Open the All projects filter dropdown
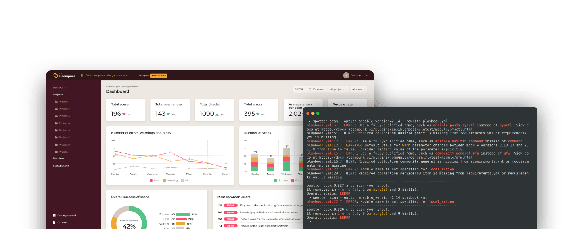583x229 pixels. point(338,89)
